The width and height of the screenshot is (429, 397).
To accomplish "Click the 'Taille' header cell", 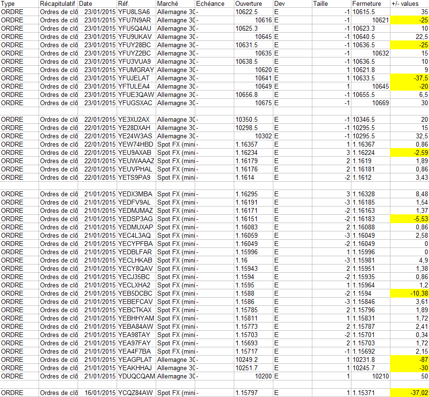I will (332, 4).
